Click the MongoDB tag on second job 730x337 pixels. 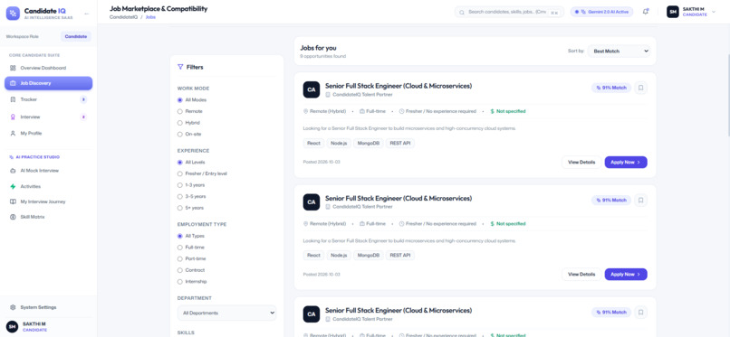370,256
